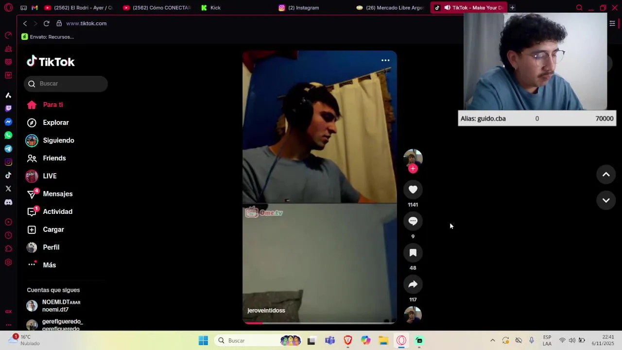Show hidden system tray icons chevron

[492, 341]
